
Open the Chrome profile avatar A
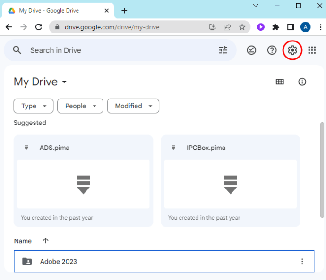305,27
